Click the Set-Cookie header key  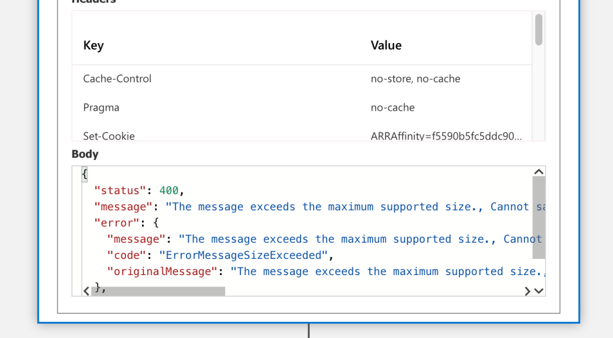pos(108,136)
